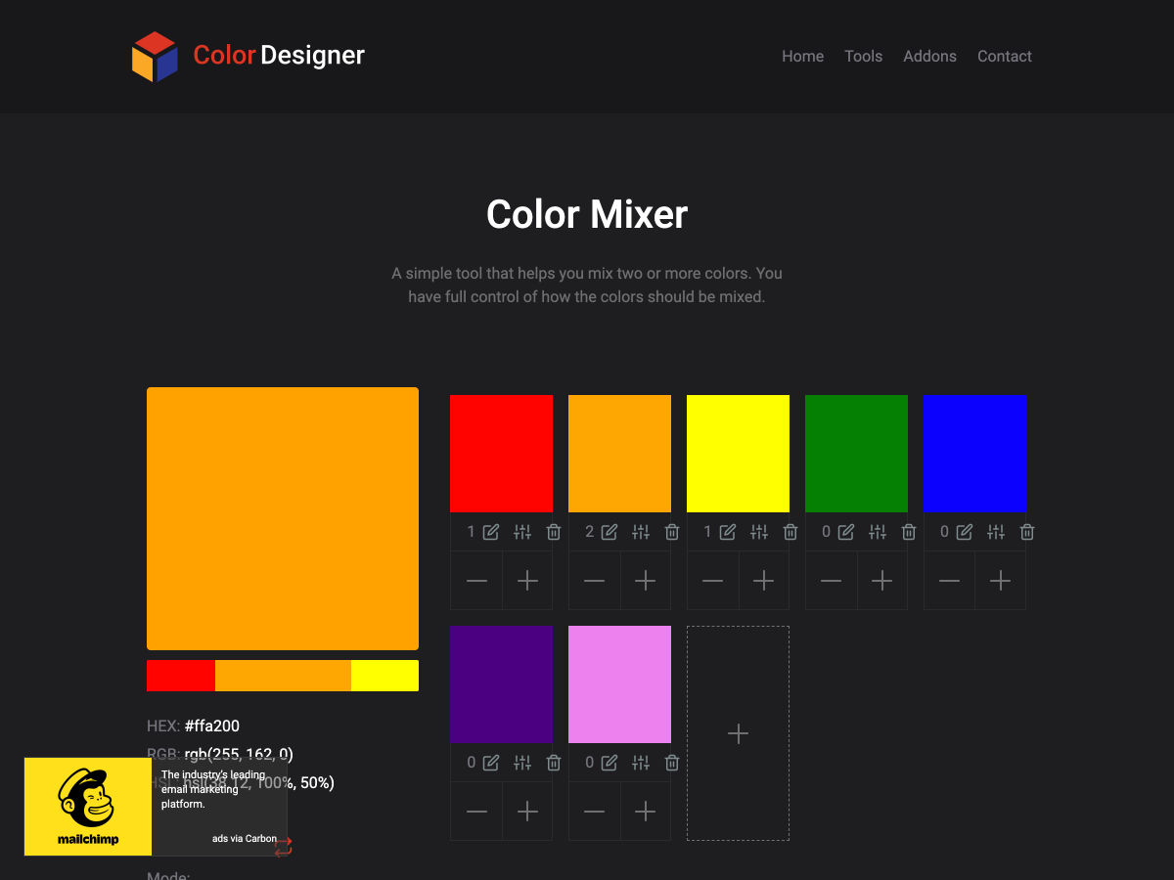Delete the green color with trash icon
This screenshot has width=1174, height=880.
tap(909, 532)
